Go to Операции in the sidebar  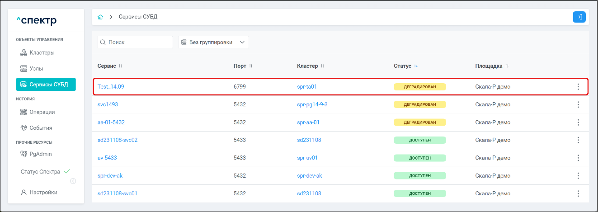(42, 112)
